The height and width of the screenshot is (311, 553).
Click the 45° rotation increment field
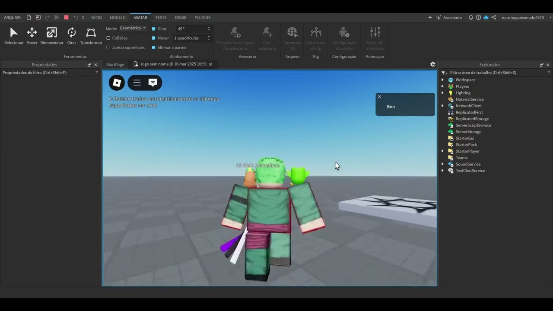(190, 29)
